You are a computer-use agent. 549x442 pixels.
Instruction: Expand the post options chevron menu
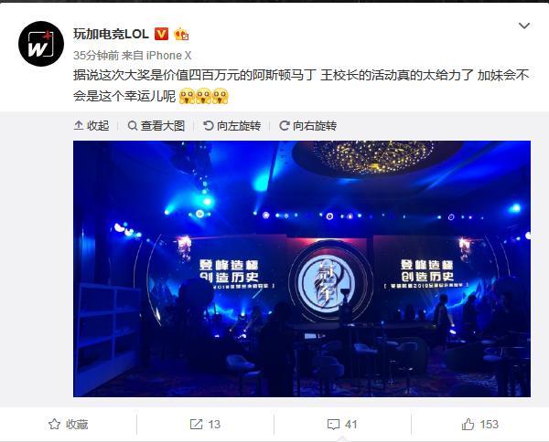[523, 26]
